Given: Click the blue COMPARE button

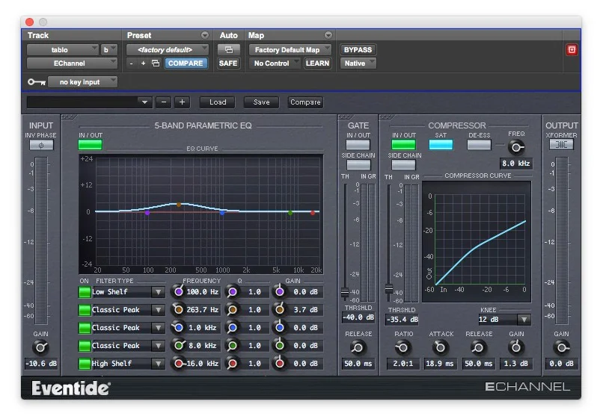Looking at the screenshot, I should (x=186, y=63).
